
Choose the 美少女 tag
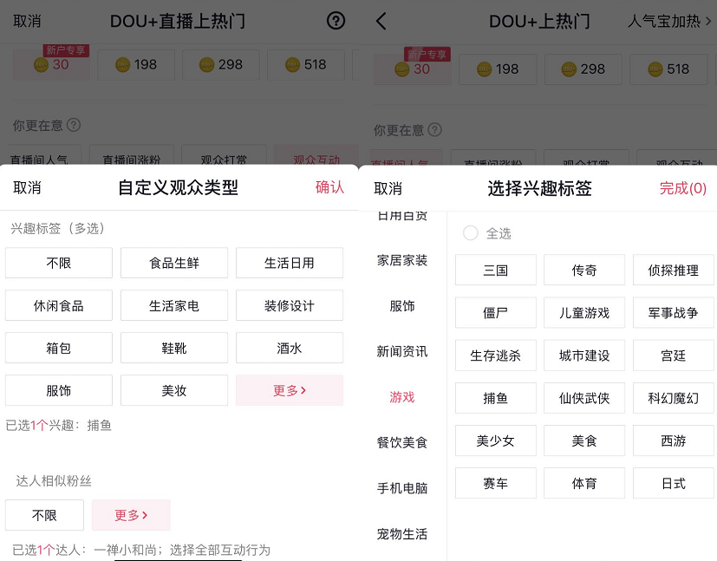click(496, 440)
